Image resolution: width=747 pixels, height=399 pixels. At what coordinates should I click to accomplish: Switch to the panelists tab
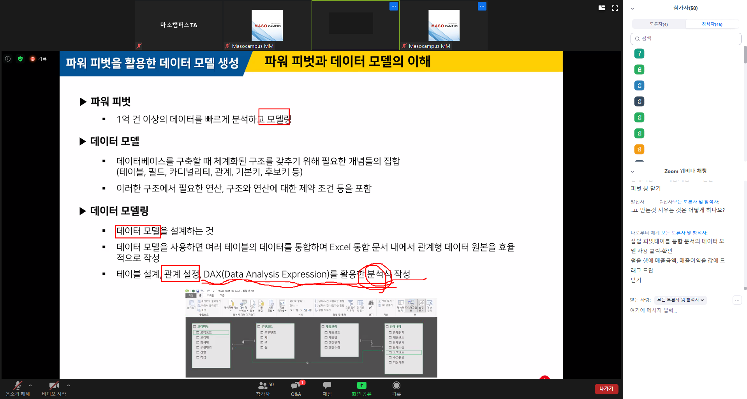coord(659,24)
